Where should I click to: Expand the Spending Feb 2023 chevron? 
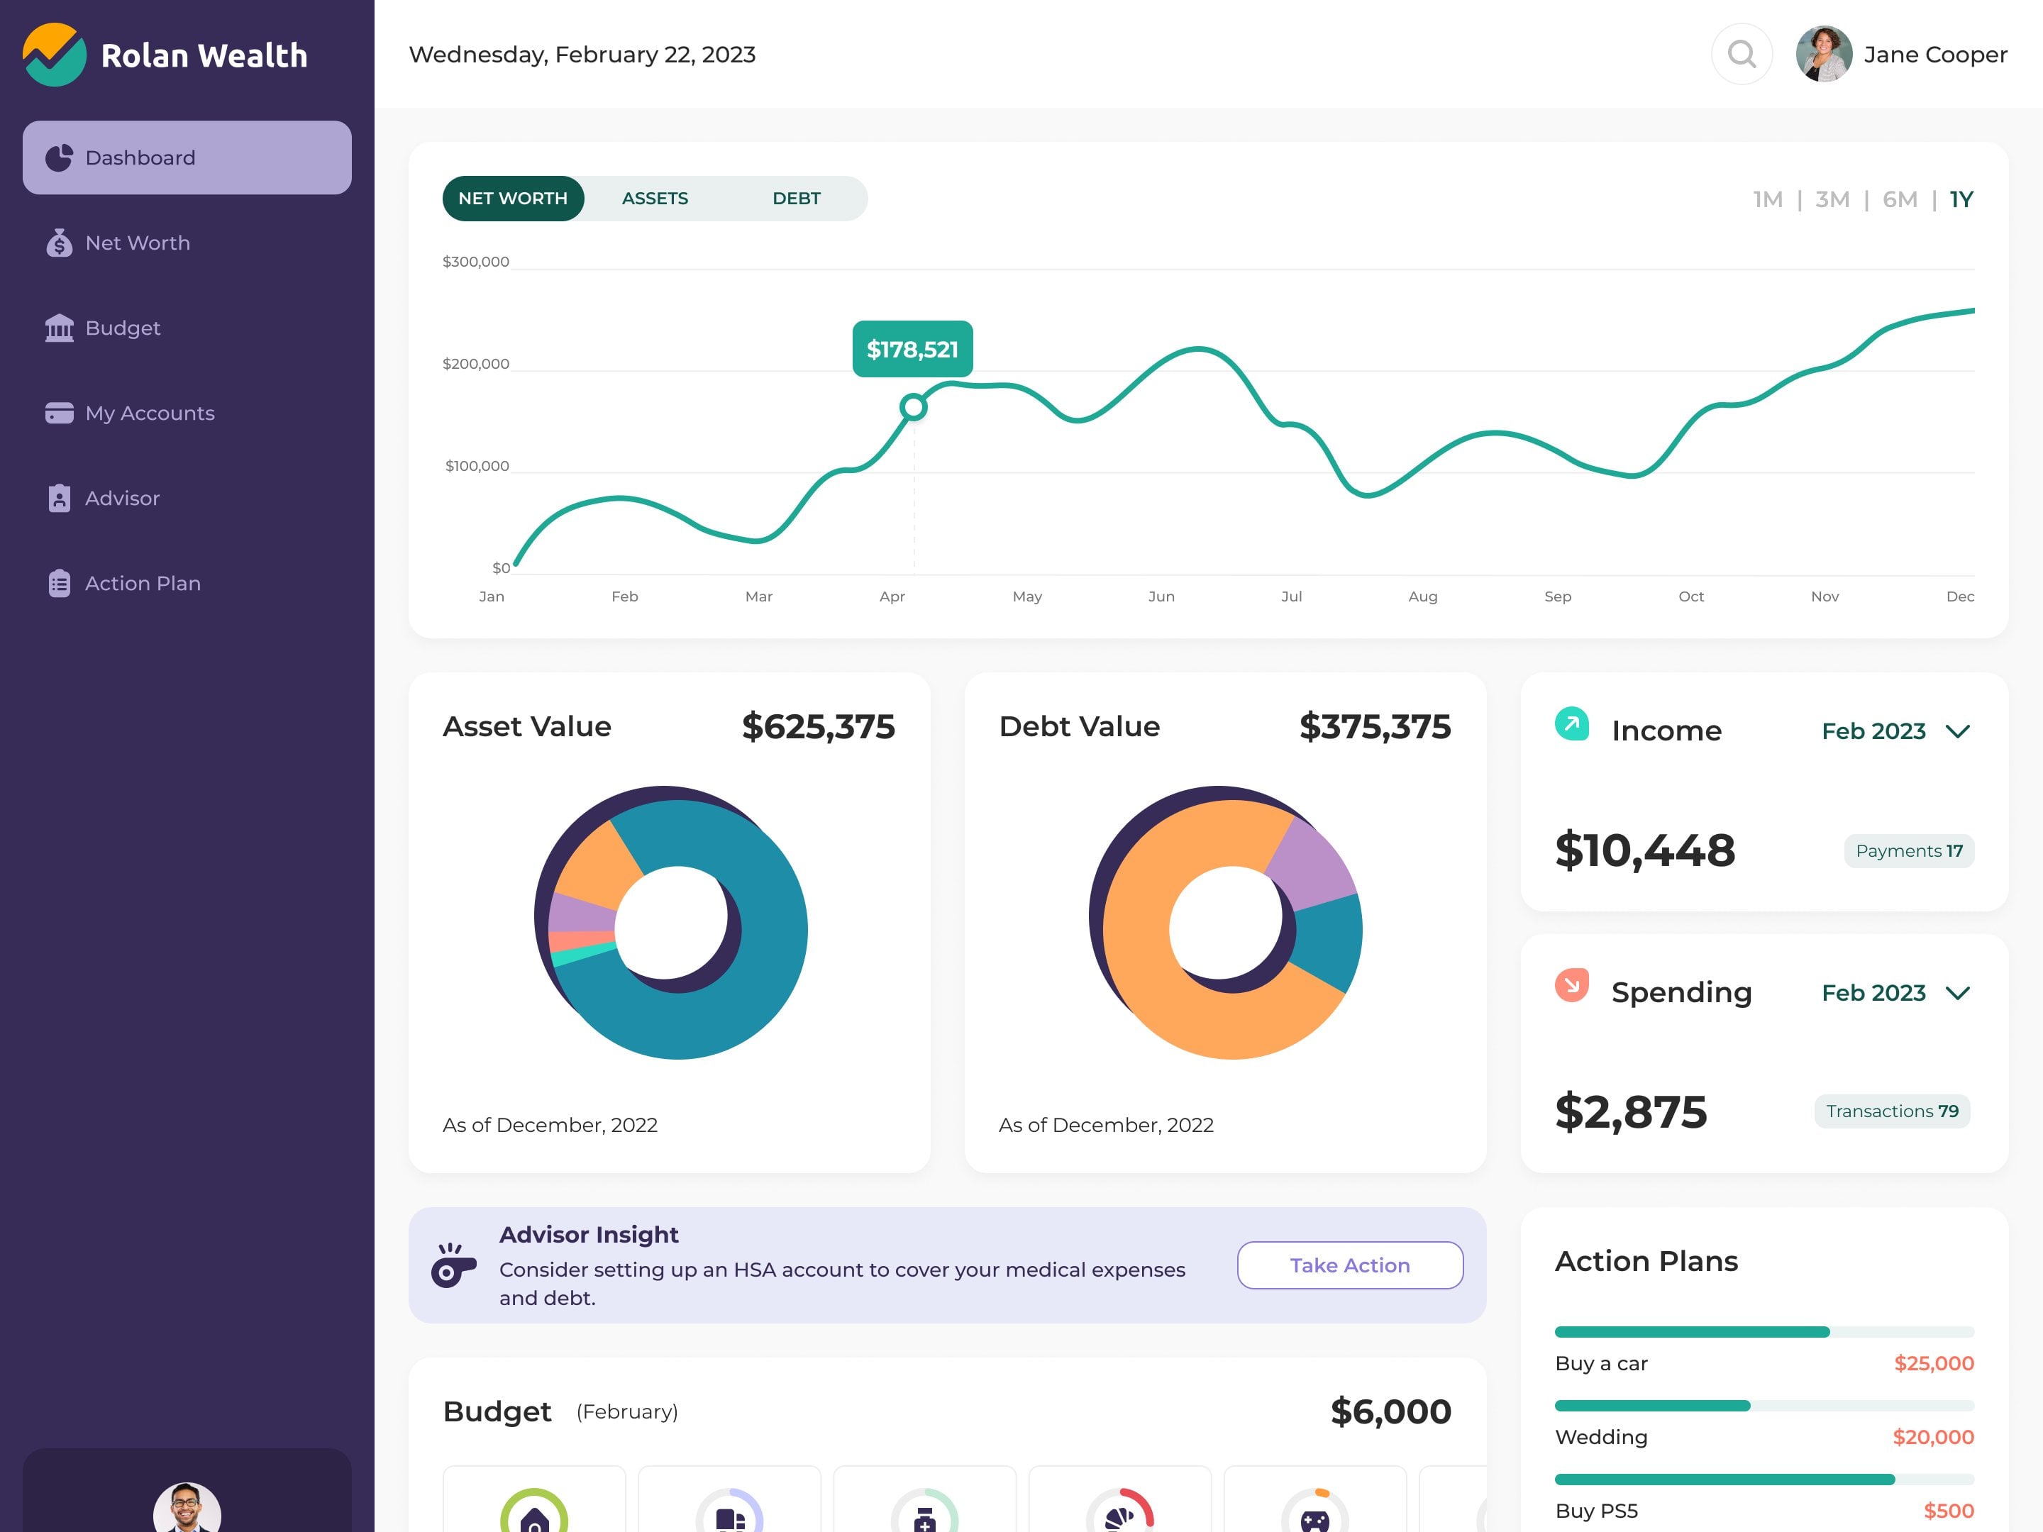(1957, 993)
